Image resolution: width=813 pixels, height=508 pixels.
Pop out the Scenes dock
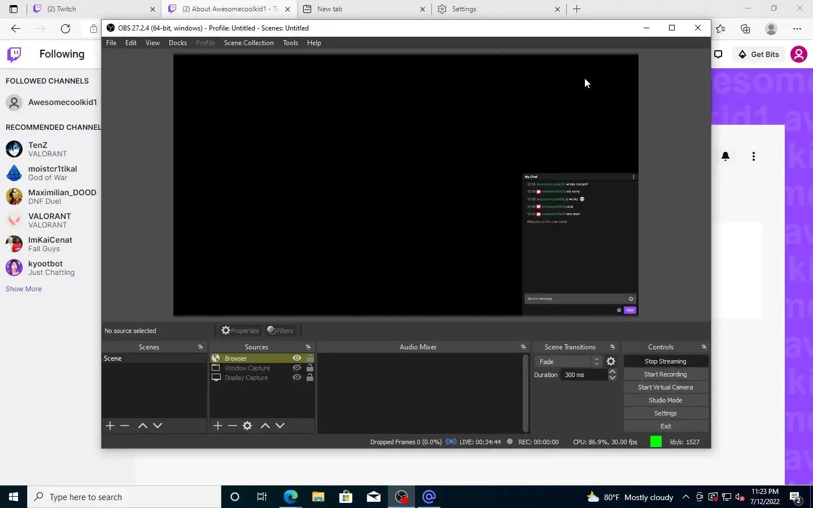coord(200,347)
